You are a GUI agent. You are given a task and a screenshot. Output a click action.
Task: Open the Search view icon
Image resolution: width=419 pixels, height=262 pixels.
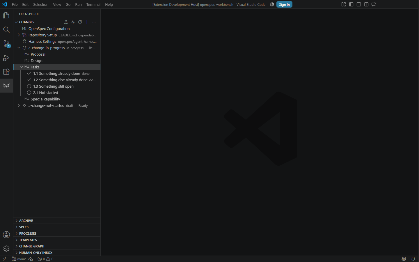(x=6, y=30)
